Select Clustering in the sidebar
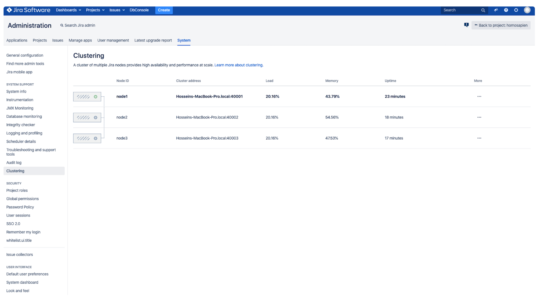This screenshot has width=537, height=307. (x=34, y=171)
